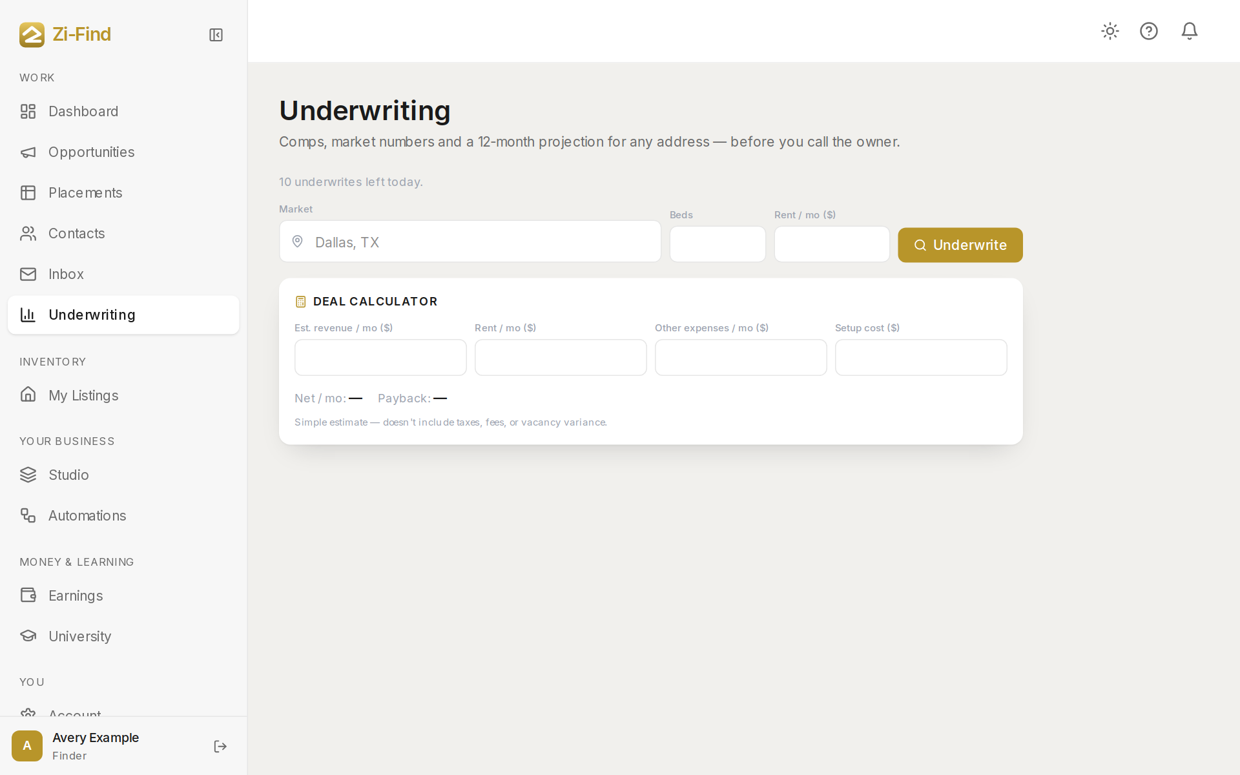The width and height of the screenshot is (1240, 775).
Task: Click the Setup cost input
Action: tap(921, 357)
